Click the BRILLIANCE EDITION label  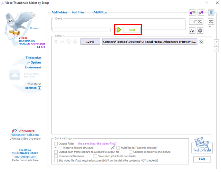(x=31, y=75)
